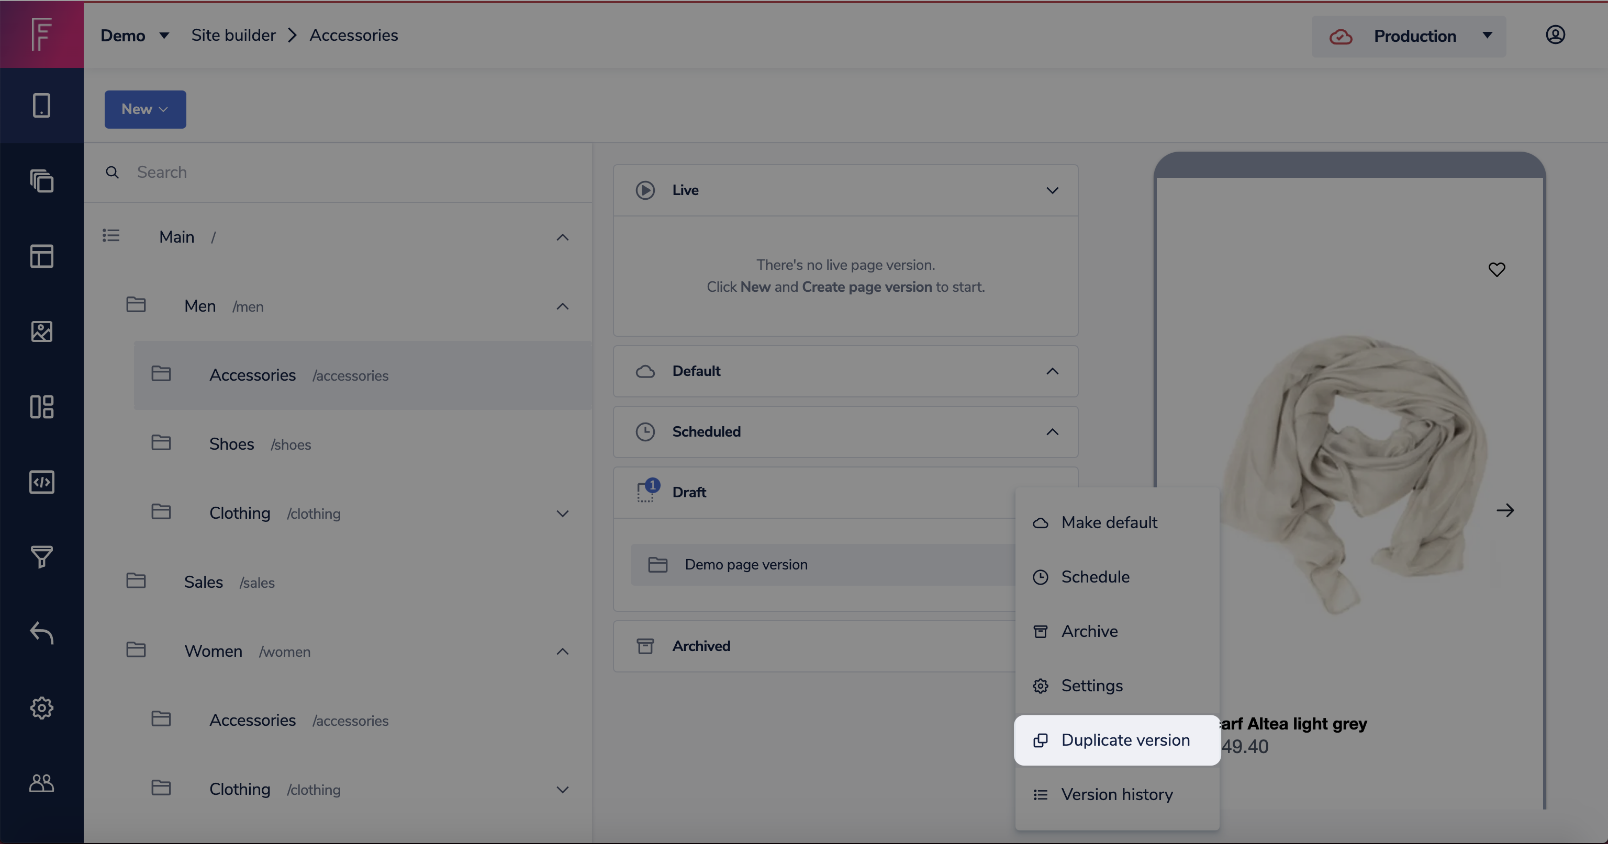Viewport: 1608px width, 844px height.
Task: Click the Draft icon with badge 1
Action: click(x=647, y=491)
